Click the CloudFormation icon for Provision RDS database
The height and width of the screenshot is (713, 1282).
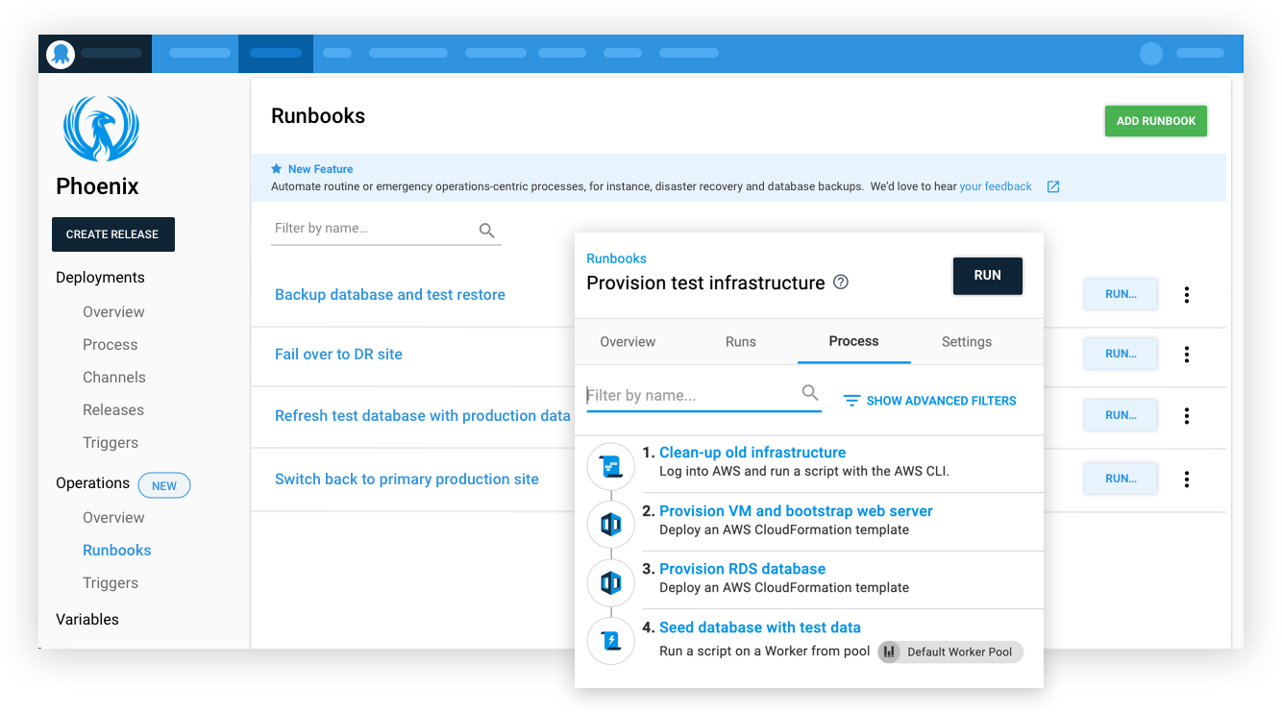click(x=611, y=582)
